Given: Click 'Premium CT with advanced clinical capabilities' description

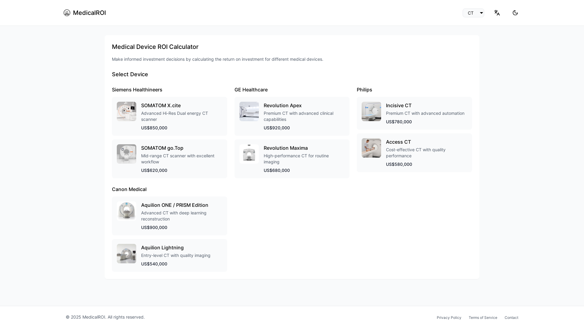Looking at the screenshot, I should click(298, 116).
